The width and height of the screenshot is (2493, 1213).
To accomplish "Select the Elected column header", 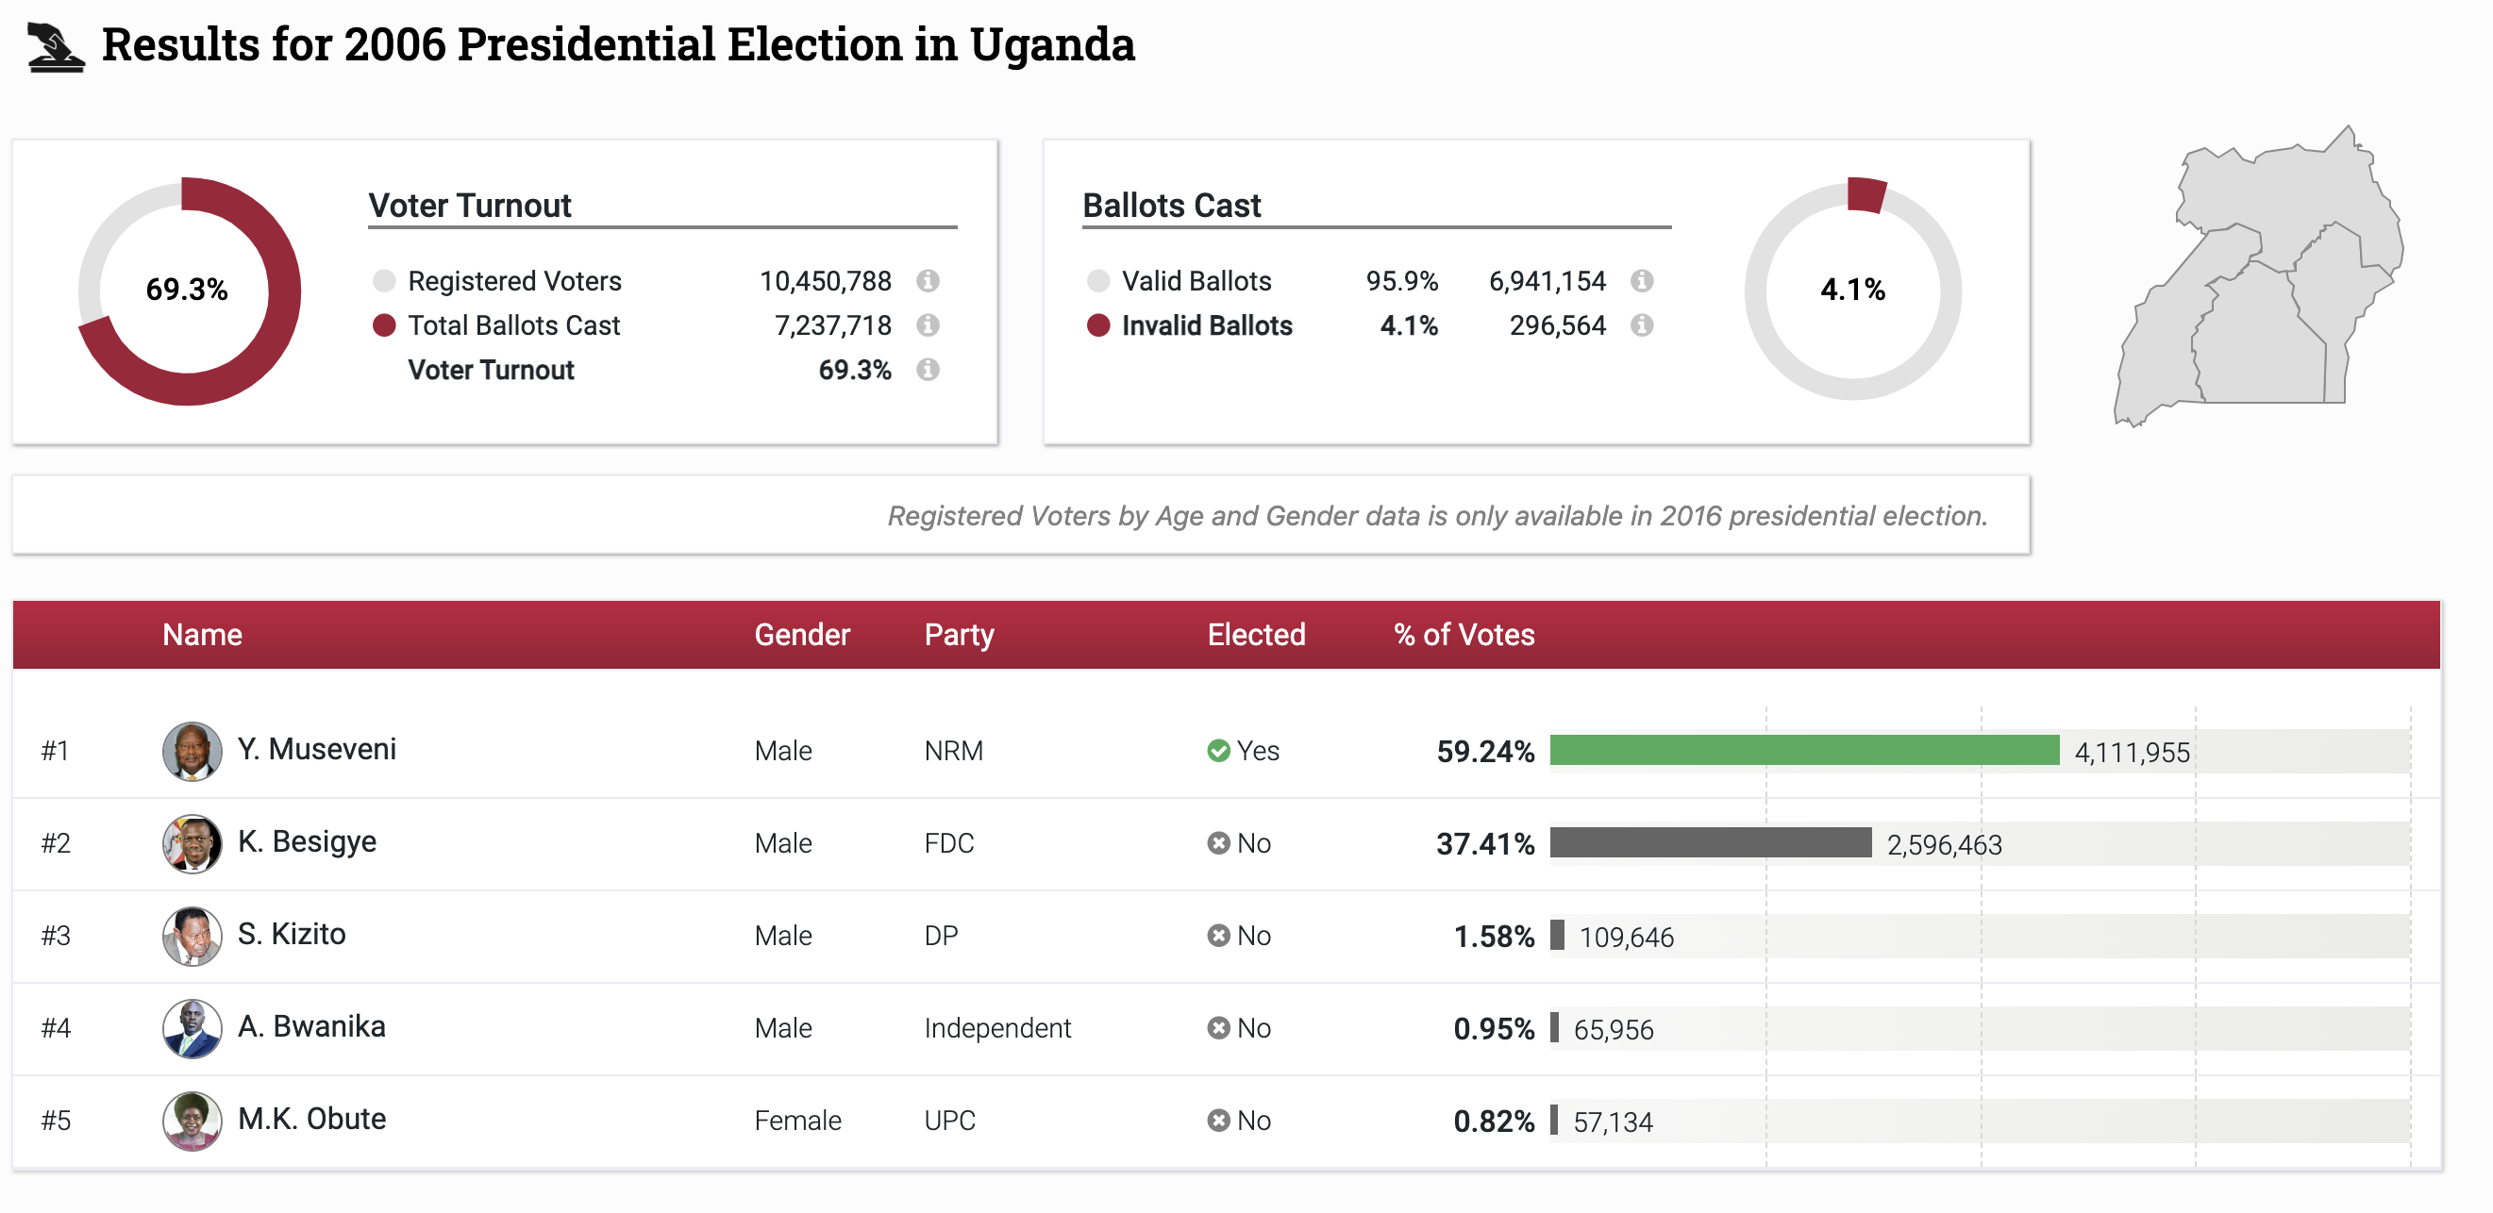I will [x=1256, y=635].
